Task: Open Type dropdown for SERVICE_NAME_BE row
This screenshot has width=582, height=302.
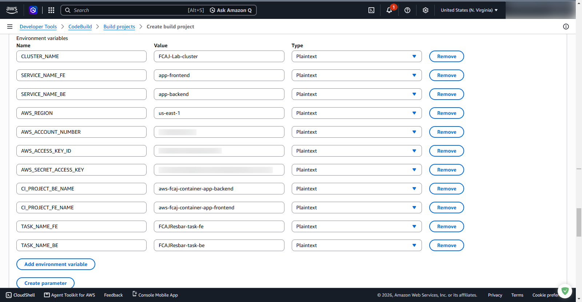Action: pos(356,94)
